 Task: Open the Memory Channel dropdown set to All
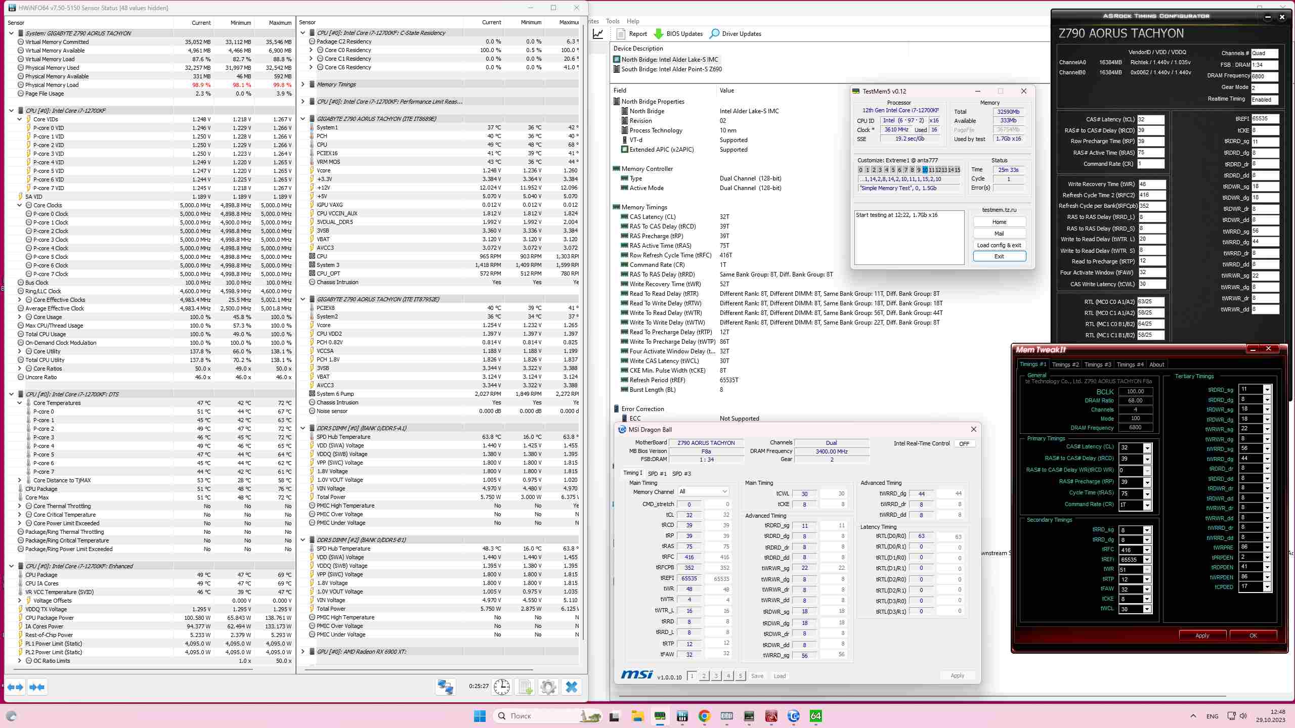tap(703, 491)
